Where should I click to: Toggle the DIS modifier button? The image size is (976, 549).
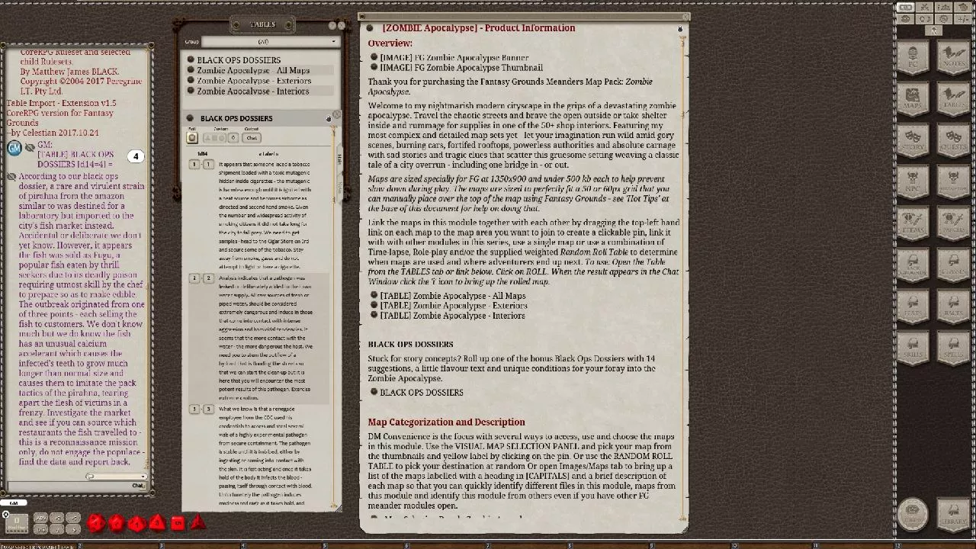coord(42,528)
